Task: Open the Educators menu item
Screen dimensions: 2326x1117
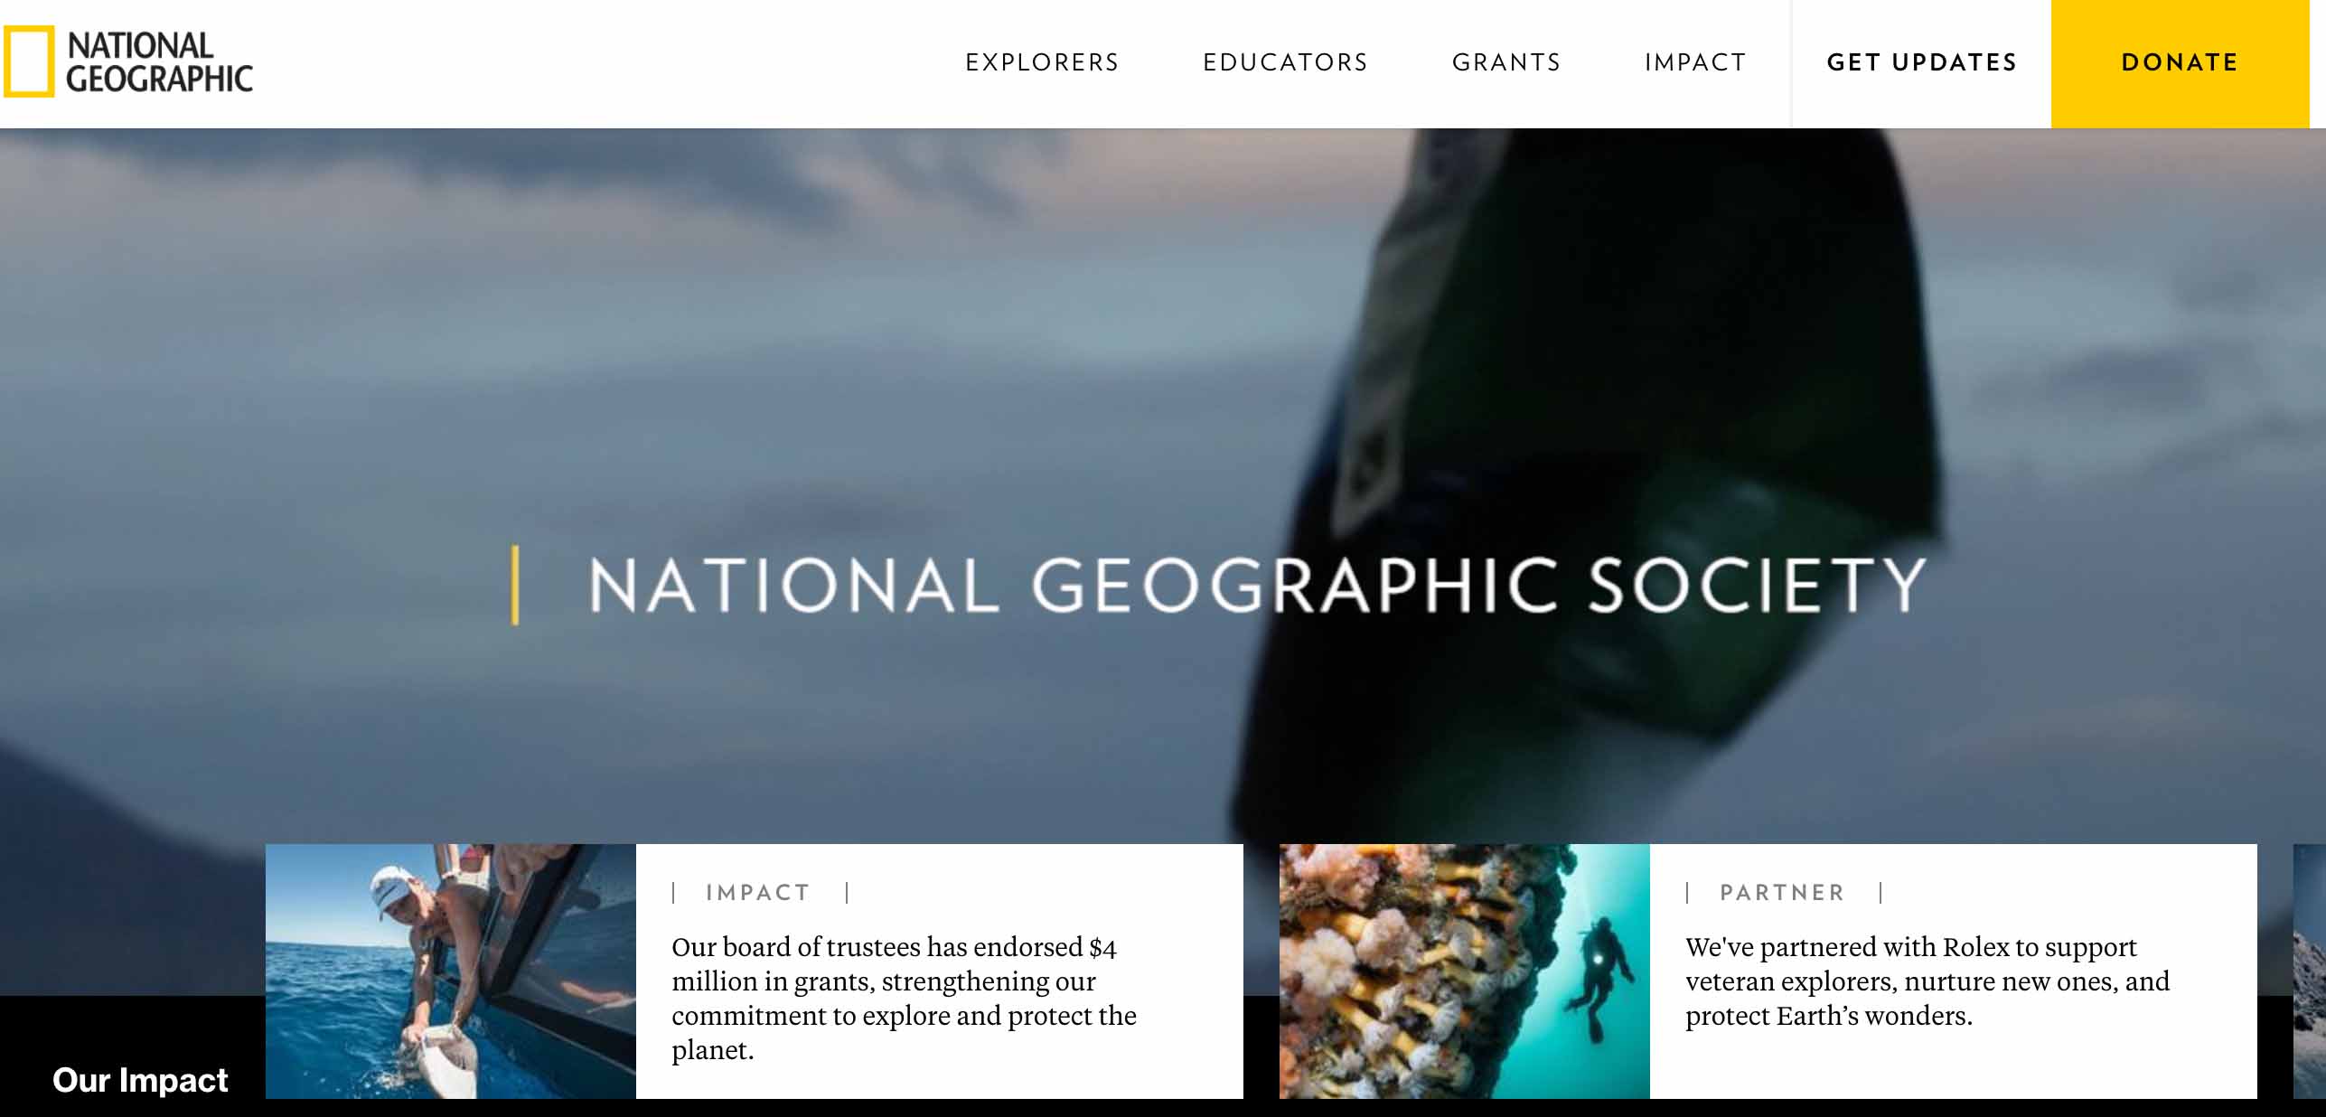Action: point(1285,62)
